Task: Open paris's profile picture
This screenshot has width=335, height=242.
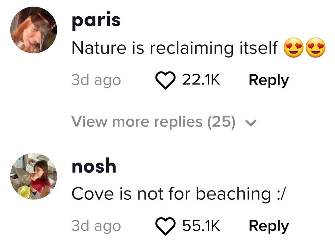Action: tap(33, 30)
